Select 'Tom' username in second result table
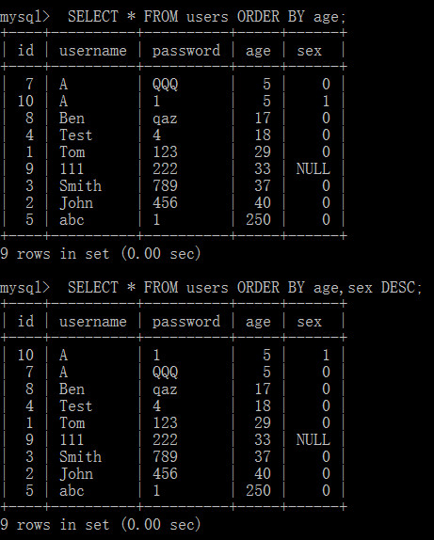The image size is (434, 540). pyautogui.click(x=72, y=423)
